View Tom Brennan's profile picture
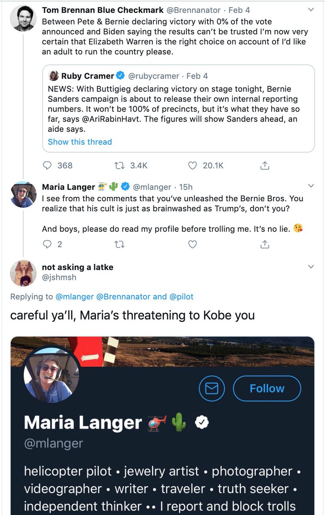 coord(24,18)
